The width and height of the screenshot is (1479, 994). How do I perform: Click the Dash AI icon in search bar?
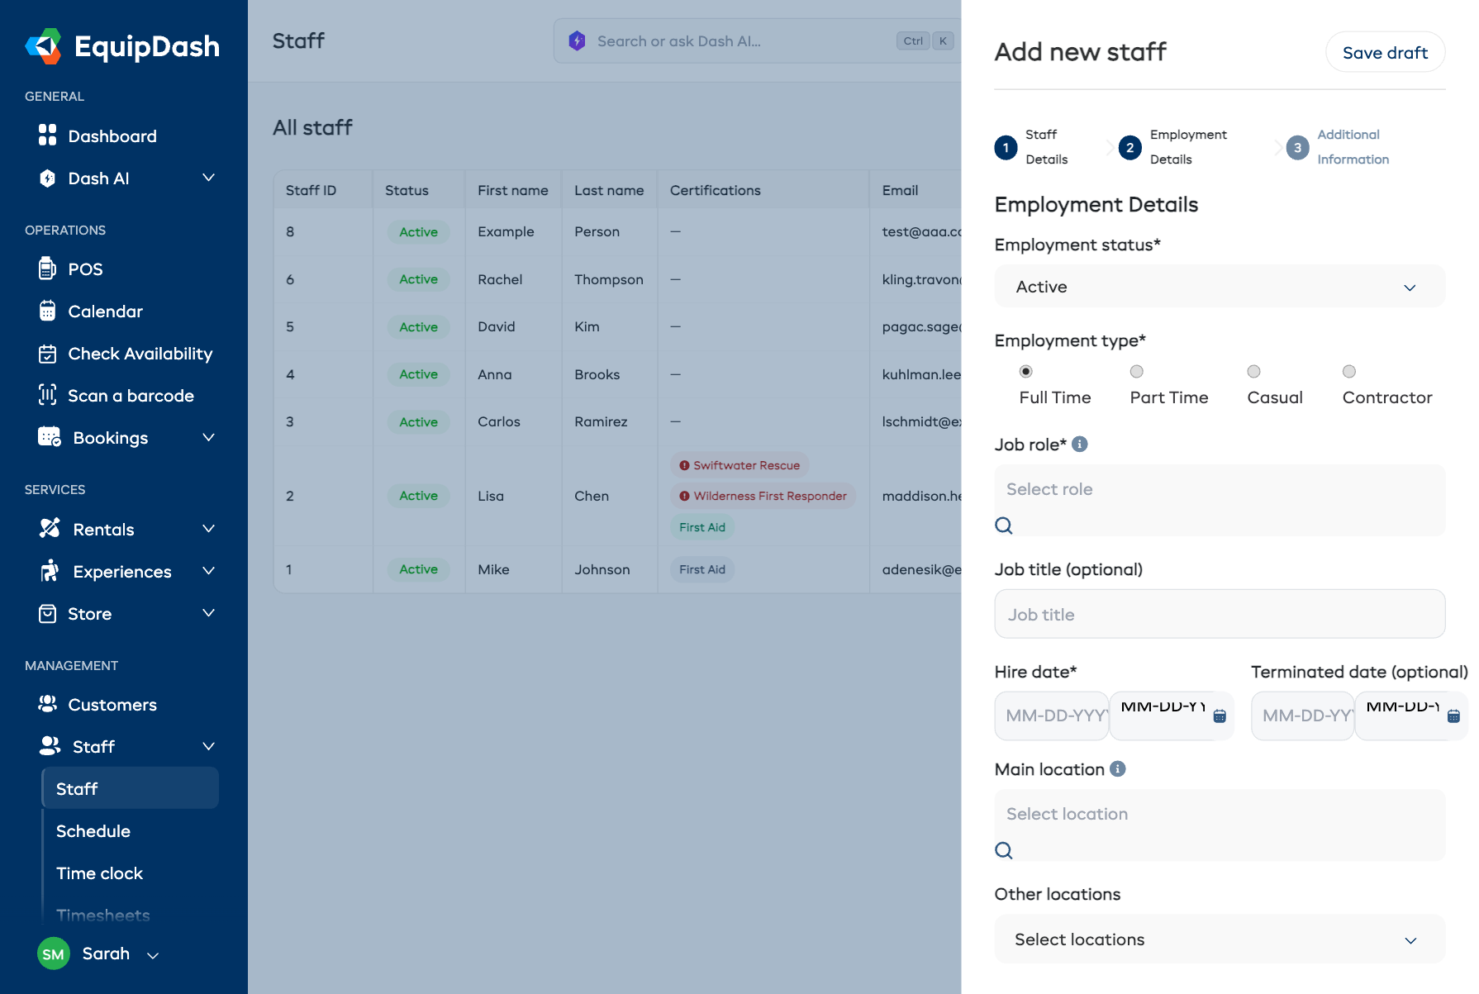pos(577,40)
